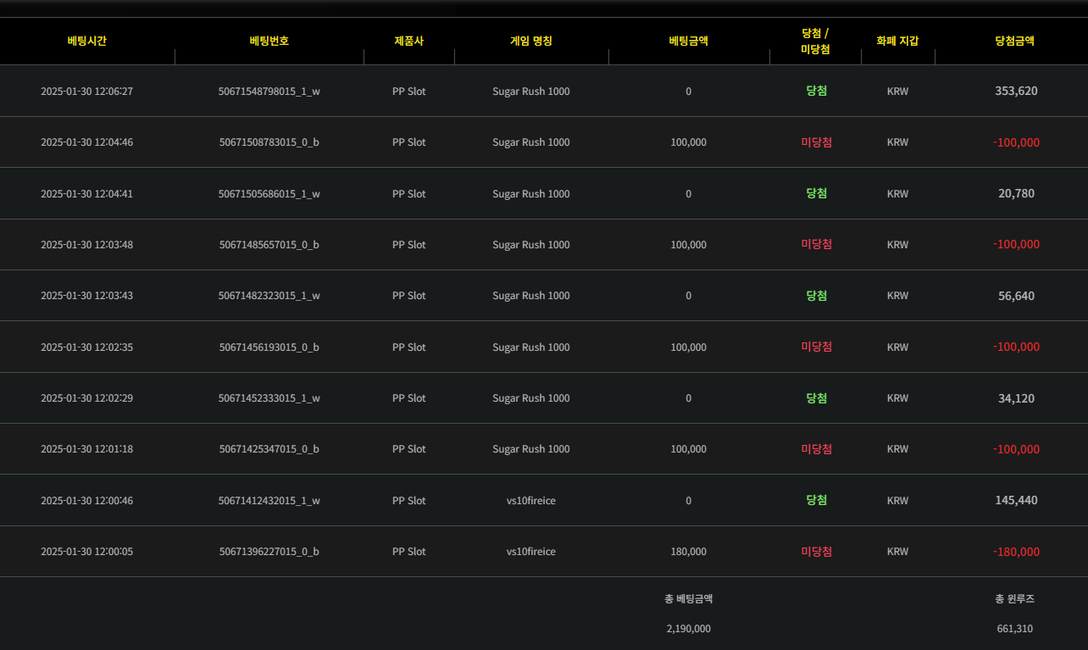Viewport: 1088px width, 650px height.
Task: Select bet time 2025-01-30 12:04:41
Action: [x=87, y=194]
